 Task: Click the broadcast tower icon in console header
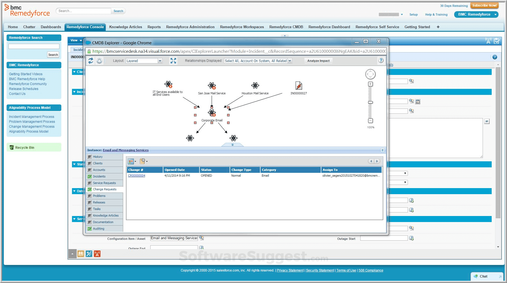488,41
